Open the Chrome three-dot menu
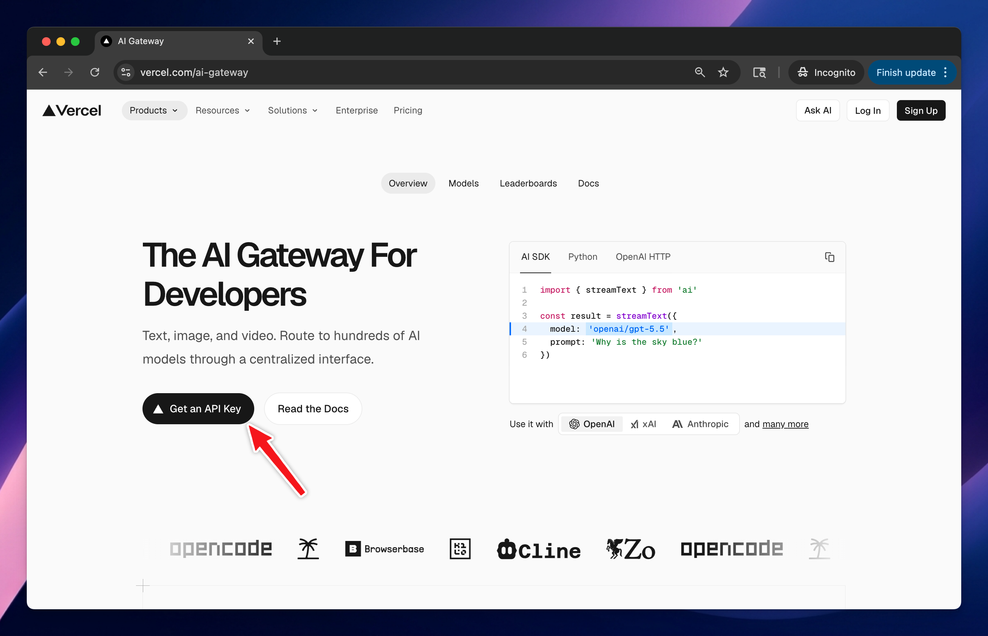This screenshot has height=636, width=988. tap(945, 72)
